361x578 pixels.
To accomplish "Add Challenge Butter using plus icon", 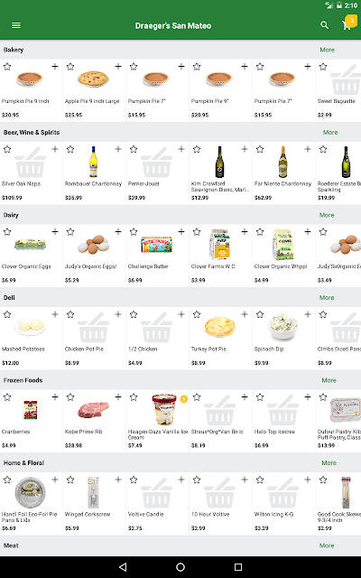I will 181,231.
